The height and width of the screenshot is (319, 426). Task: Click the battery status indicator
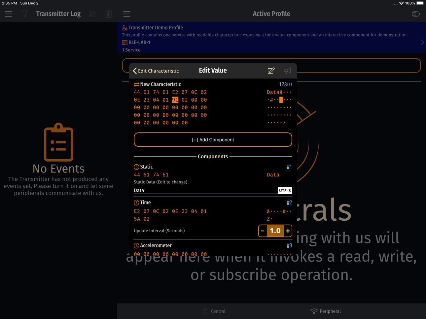click(x=420, y=3)
